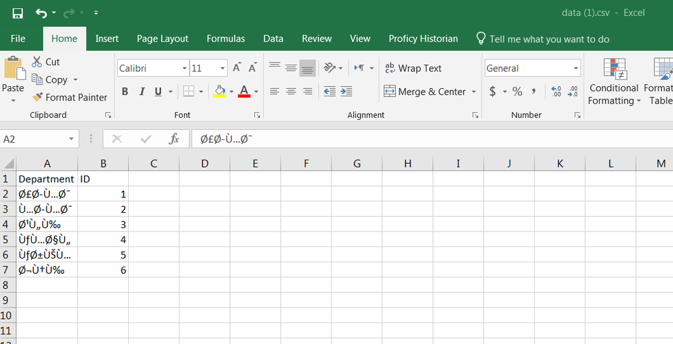This screenshot has height=344, width=673.
Task: Click the Format Painter brush icon
Action: click(x=38, y=98)
